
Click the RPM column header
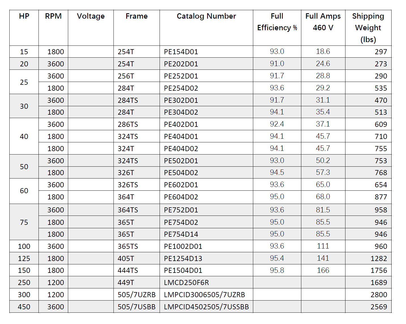click(53, 16)
